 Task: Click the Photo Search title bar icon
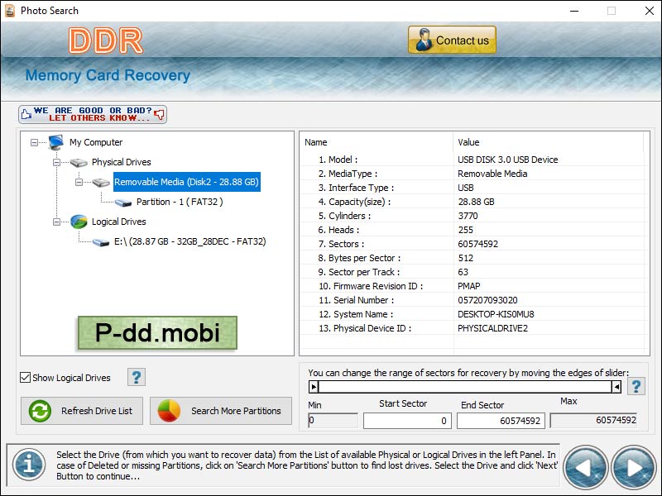click(x=10, y=11)
